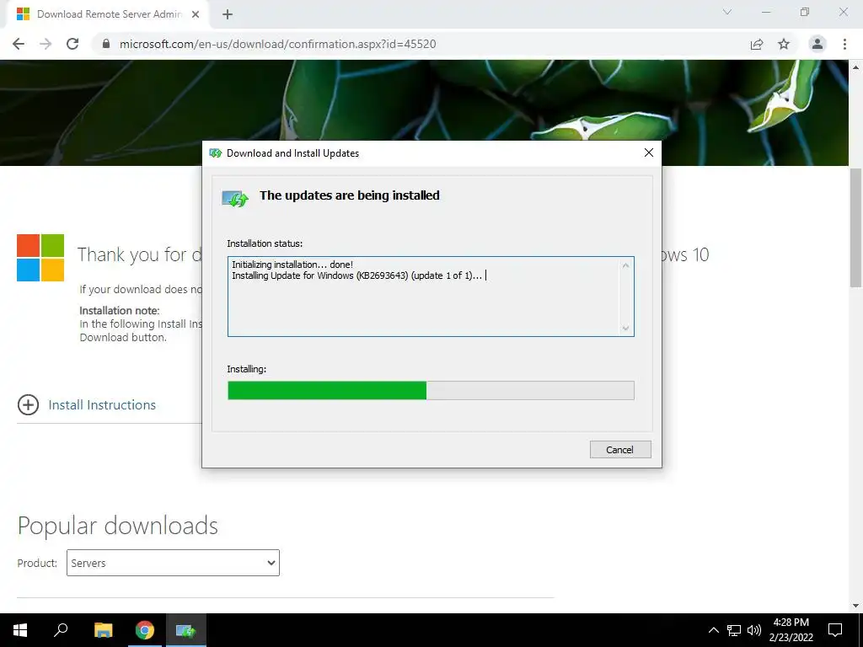This screenshot has height=647, width=863.
Task: Click the 'Popular downloads' heading
Action: click(118, 526)
